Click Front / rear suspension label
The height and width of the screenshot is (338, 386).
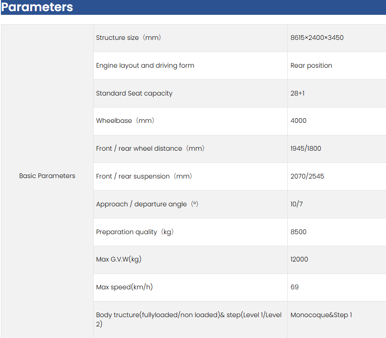[144, 176]
